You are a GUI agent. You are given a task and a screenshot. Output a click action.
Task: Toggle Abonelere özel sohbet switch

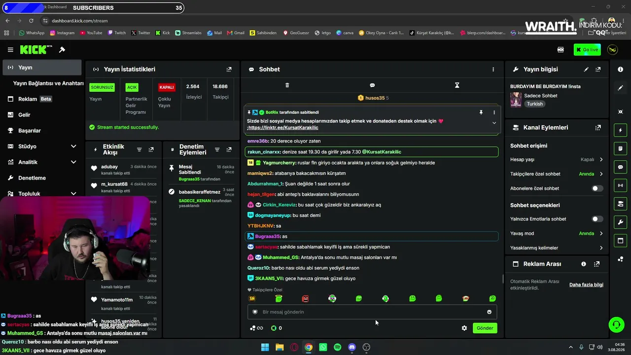[597, 188]
